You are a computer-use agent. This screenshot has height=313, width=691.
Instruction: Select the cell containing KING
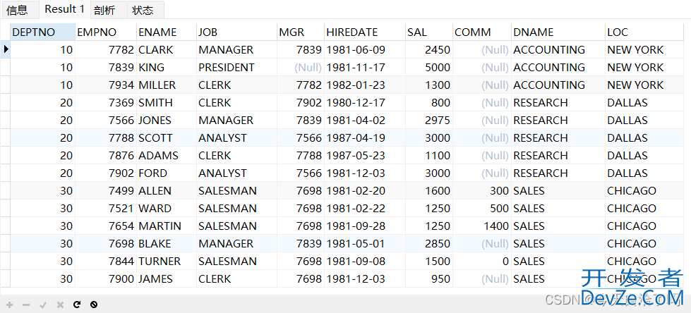167,68
